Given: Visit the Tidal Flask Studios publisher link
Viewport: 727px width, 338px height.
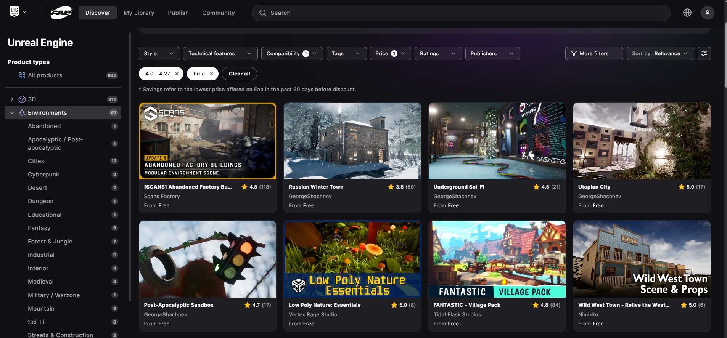Looking at the screenshot, I should pyautogui.click(x=457, y=315).
